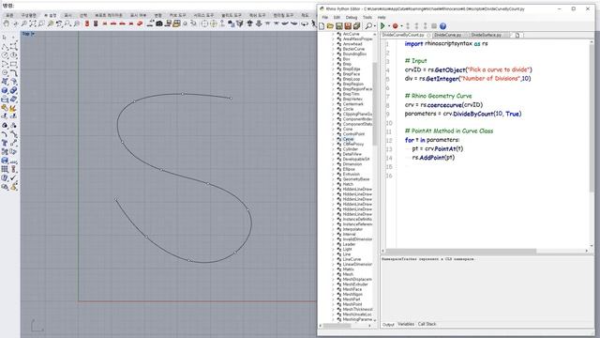Screen dimensions: 600x338
Task: Click the code editor horizontal scrollbar
Action: 460,251
